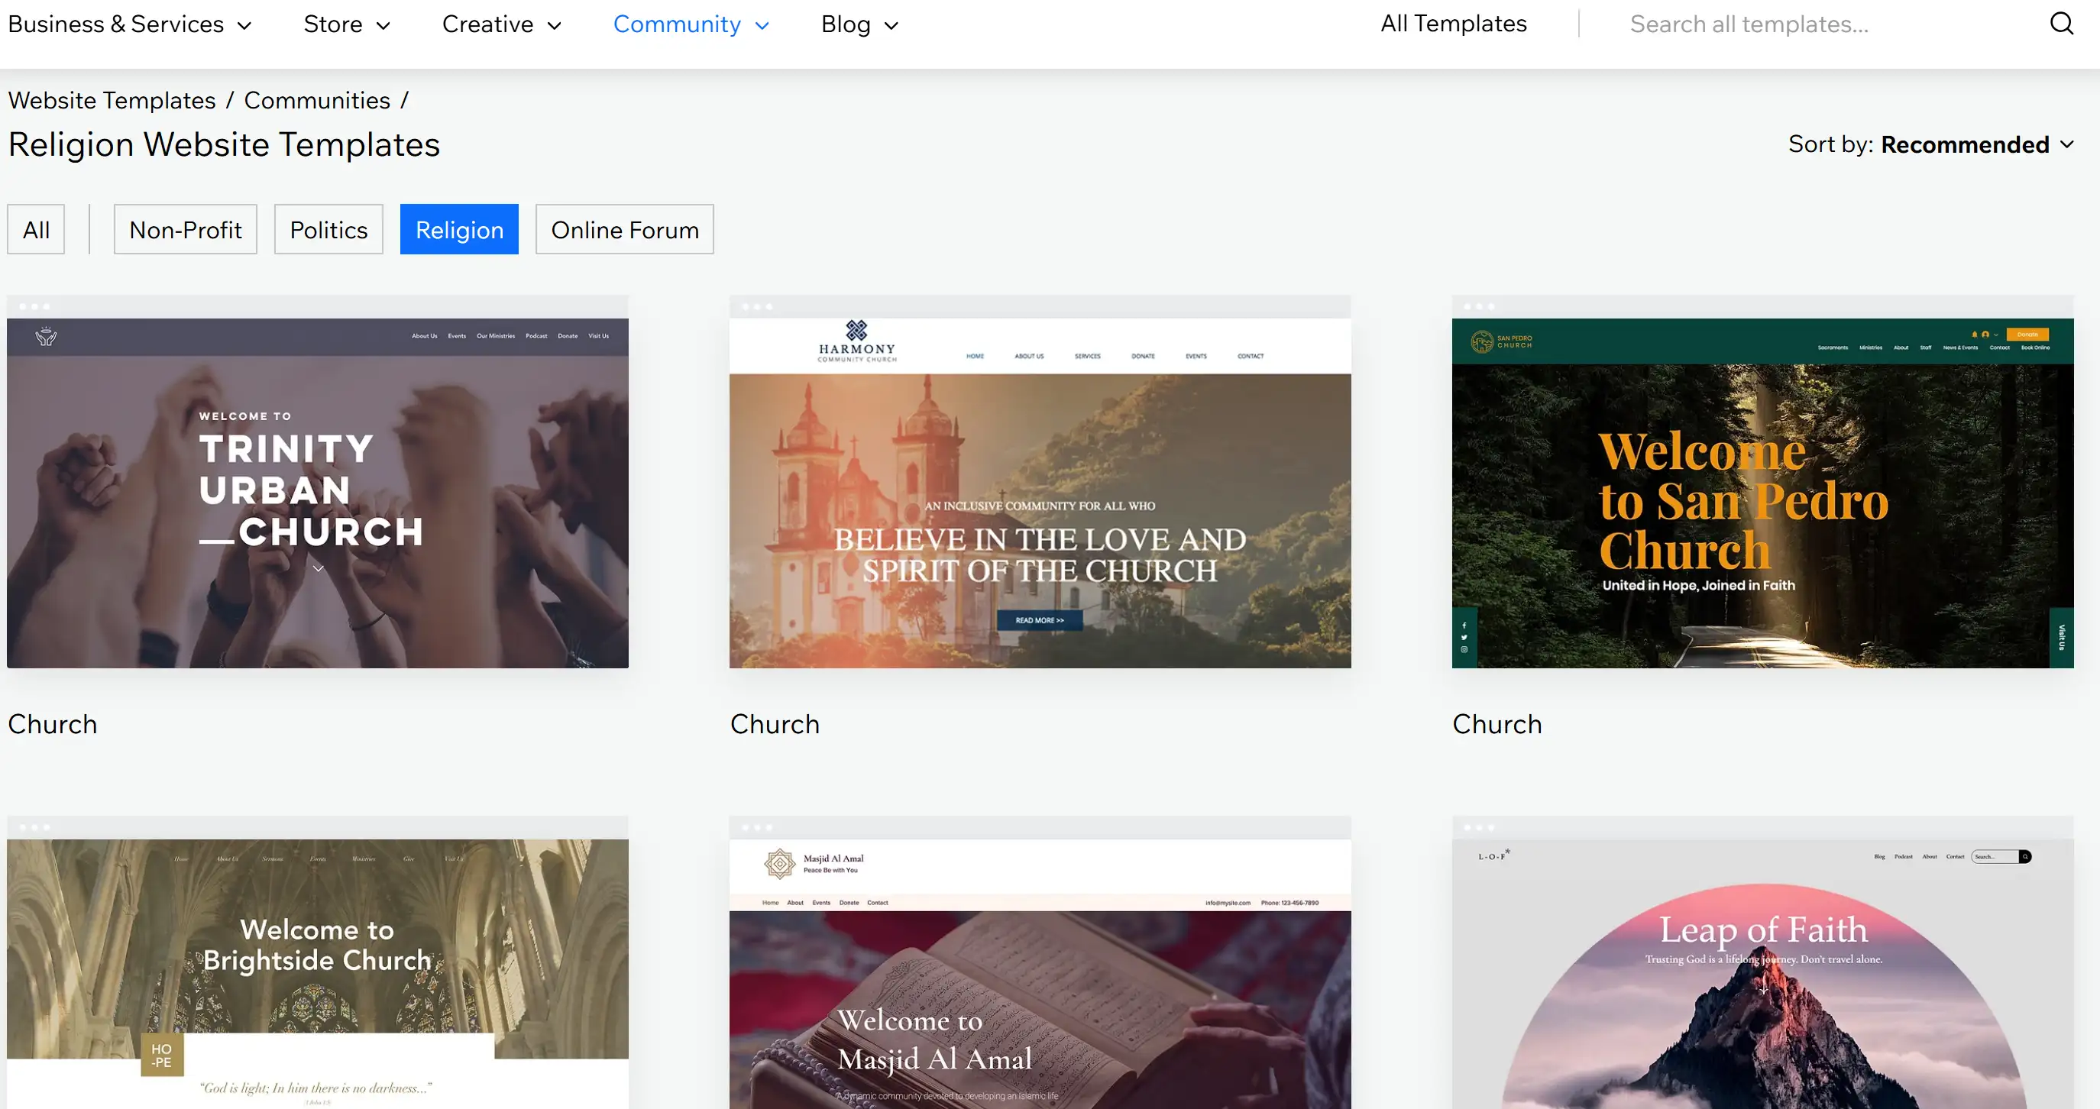Click the Politics filter button

click(x=326, y=229)
